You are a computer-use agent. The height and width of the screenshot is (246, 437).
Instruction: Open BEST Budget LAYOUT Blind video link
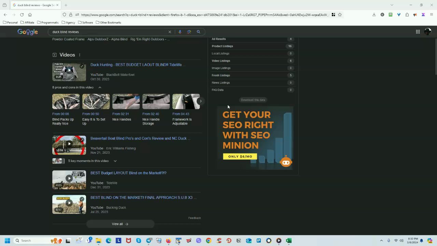128,173
